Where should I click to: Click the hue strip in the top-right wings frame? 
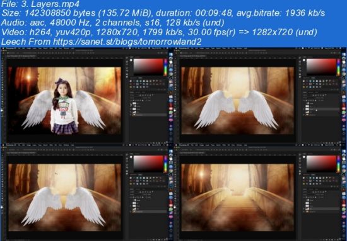(x=338, y=67)
